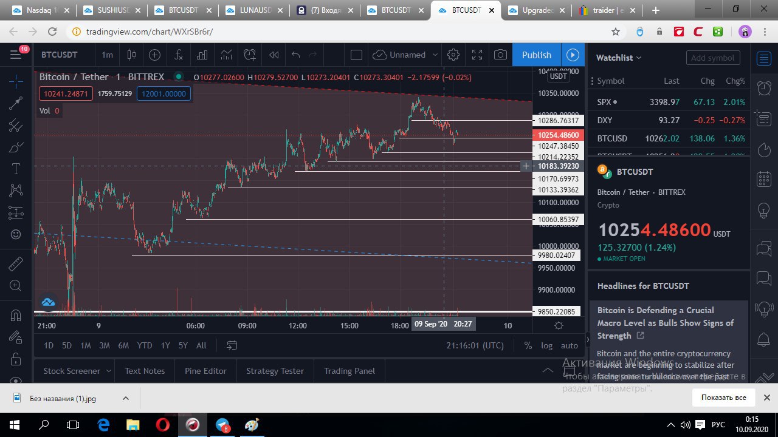Screen dimensions: 778x437
Task: Expand the Stock Screener dropdown arrow
Action: (x=109, y=371)
